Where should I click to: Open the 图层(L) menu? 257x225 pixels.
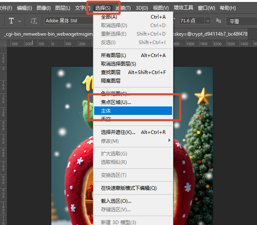63,8
